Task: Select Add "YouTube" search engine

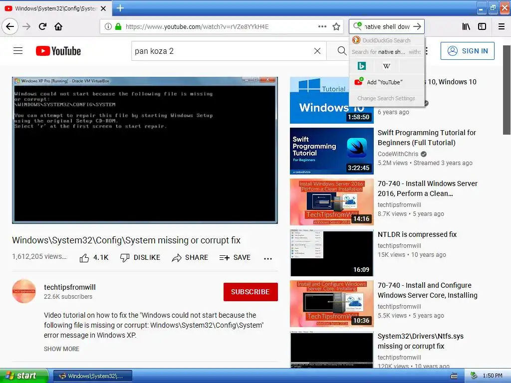Action: (x=387, y=82)
